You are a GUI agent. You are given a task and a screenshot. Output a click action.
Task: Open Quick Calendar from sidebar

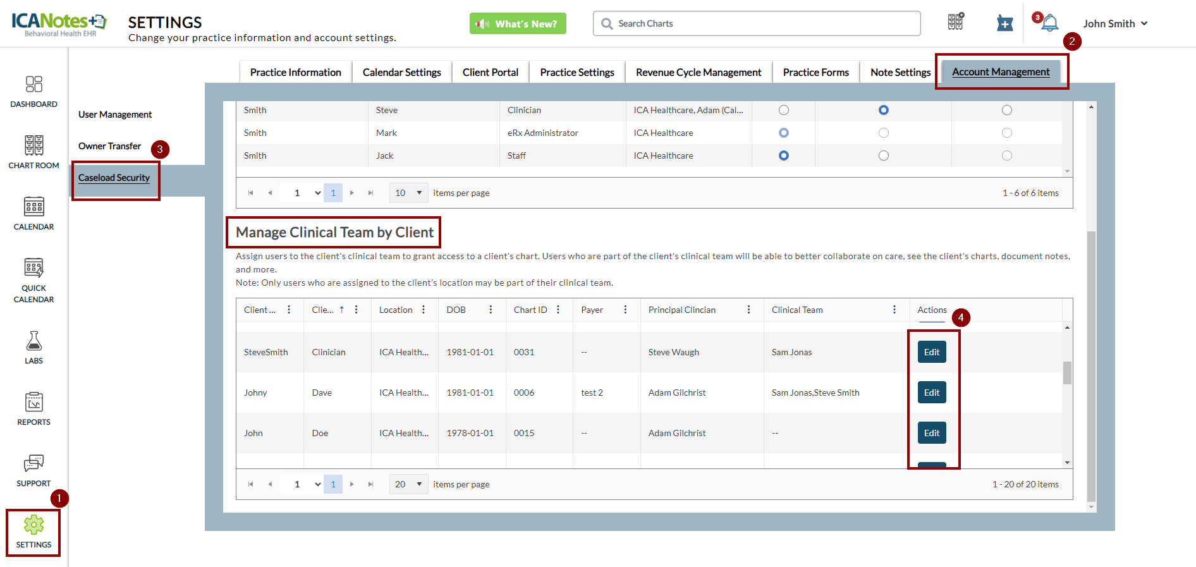point(34,280)
